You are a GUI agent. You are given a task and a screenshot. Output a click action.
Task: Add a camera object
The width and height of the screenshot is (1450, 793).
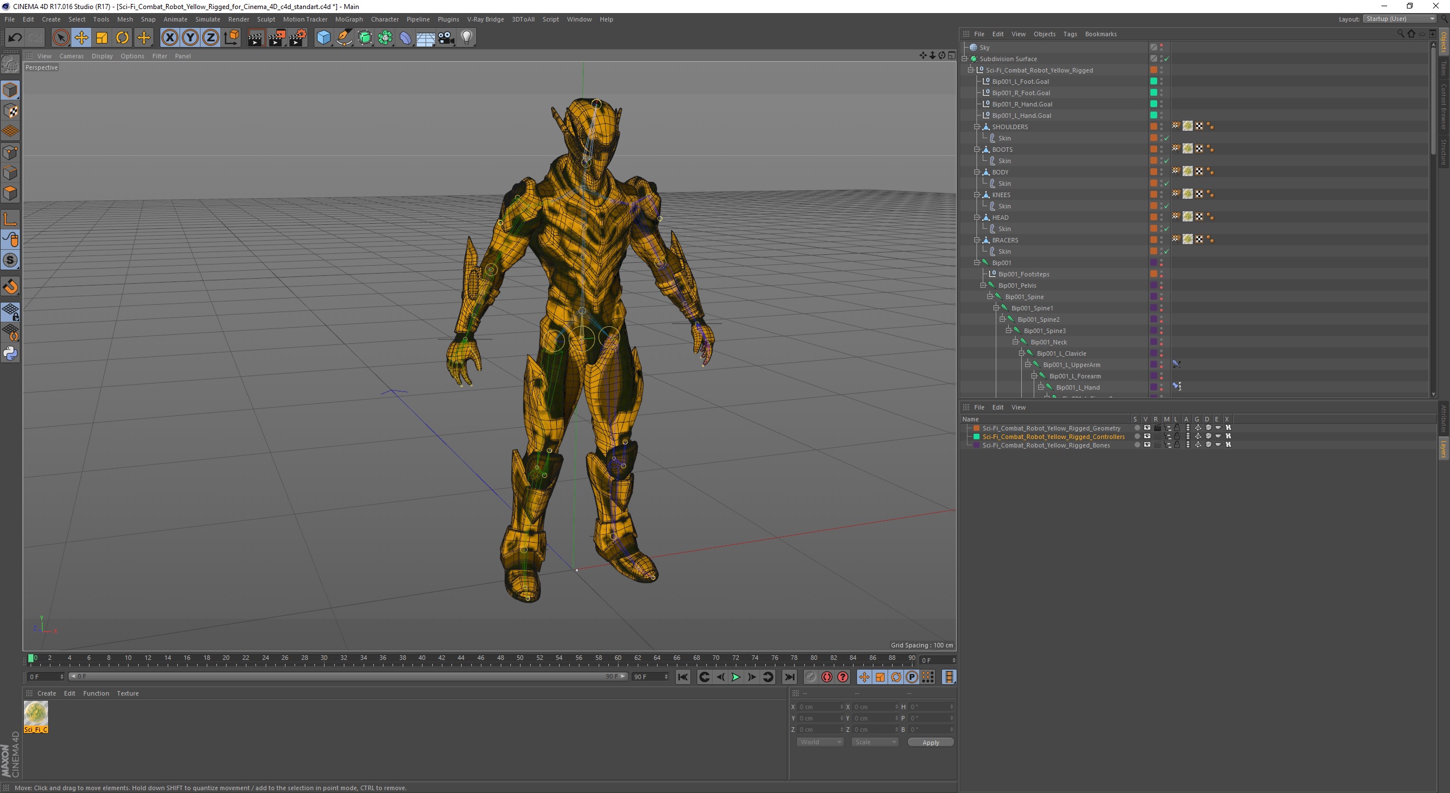pyautogui.click(x=446, y=38)
